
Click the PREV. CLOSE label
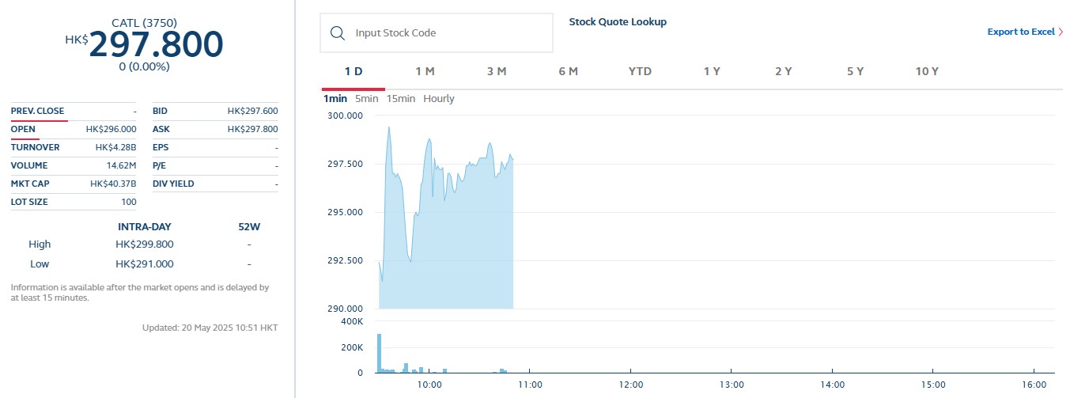(x=38, y=111)
